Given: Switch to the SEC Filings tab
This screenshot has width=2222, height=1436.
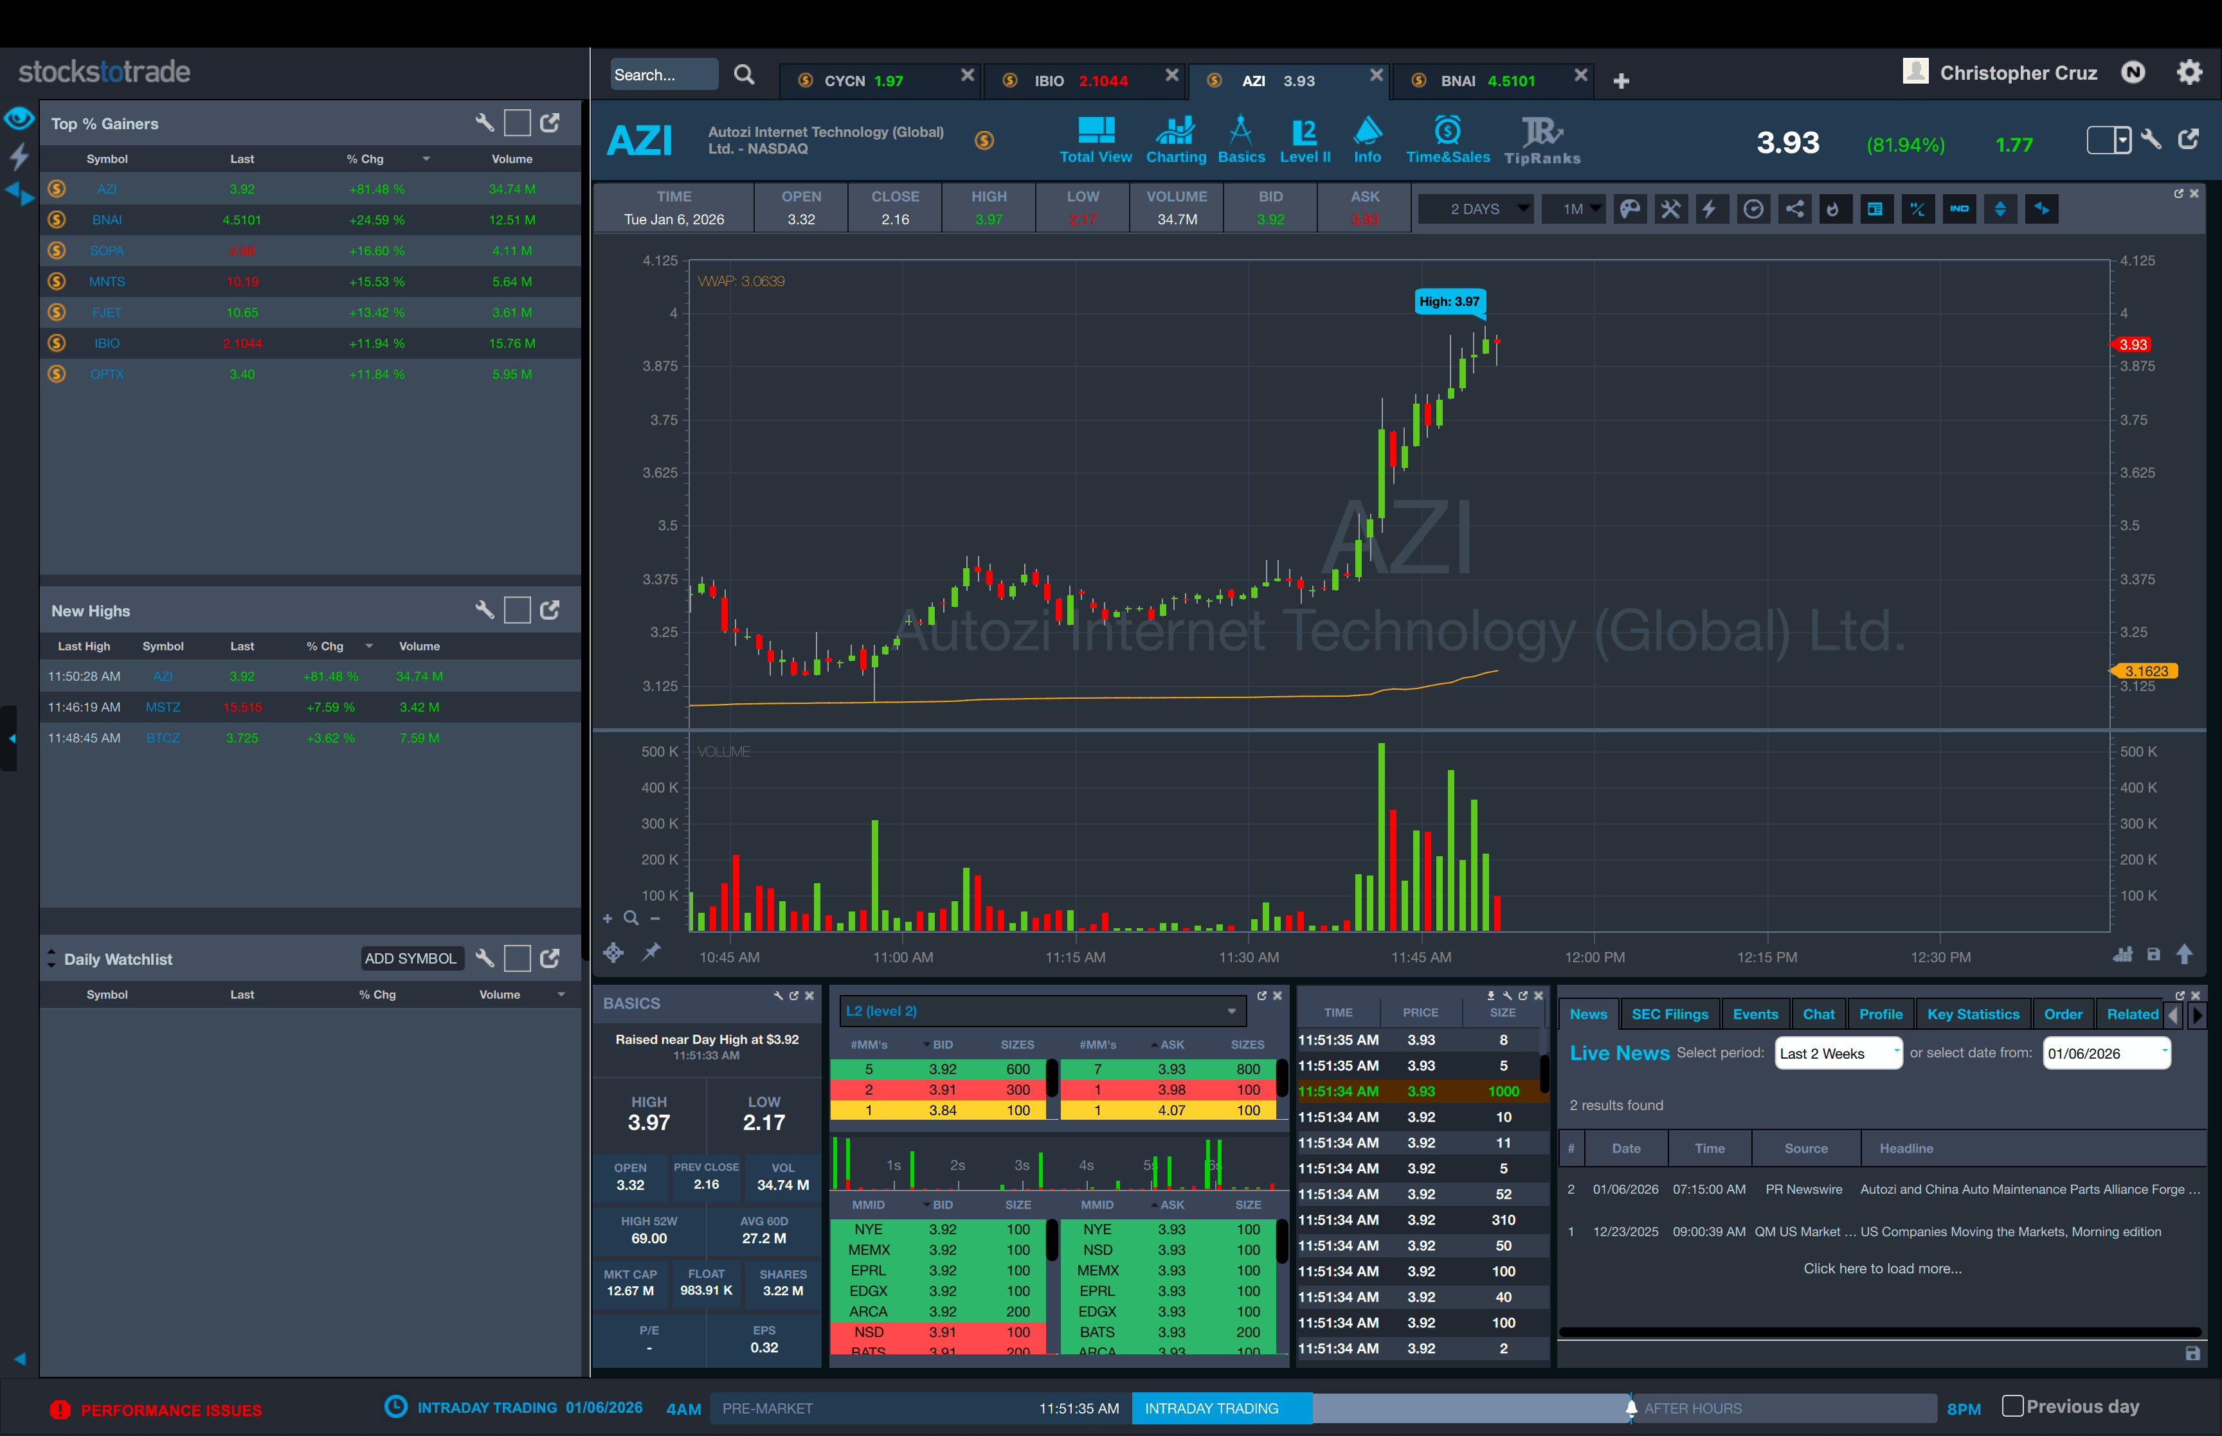Looking at the screenshot, I should pos(1669,1014).
